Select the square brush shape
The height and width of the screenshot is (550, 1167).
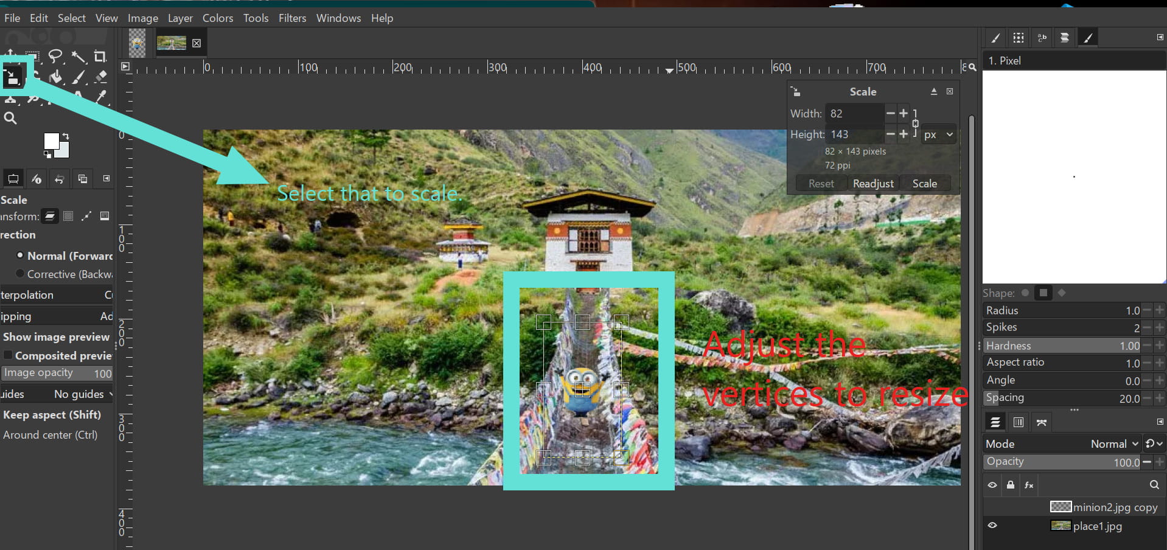[x=1043, y=293]
